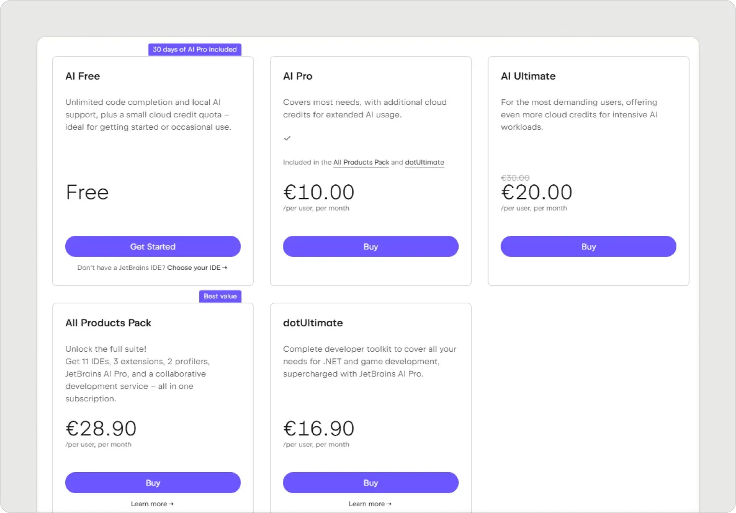
Task: Buy the AI Pro plan
Action: point(370,246)
